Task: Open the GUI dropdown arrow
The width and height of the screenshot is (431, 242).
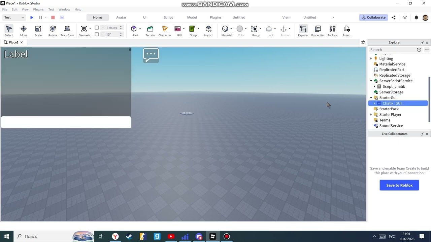Action: point(184,29)
